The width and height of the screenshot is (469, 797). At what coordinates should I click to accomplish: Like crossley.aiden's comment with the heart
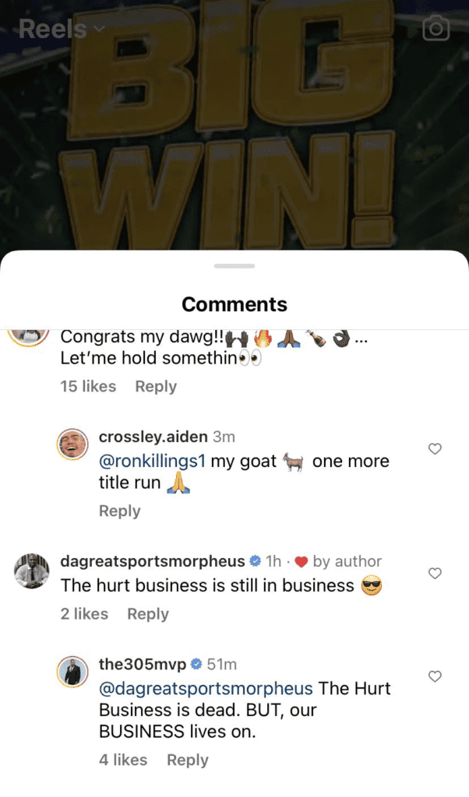click(x=434, y=448)
